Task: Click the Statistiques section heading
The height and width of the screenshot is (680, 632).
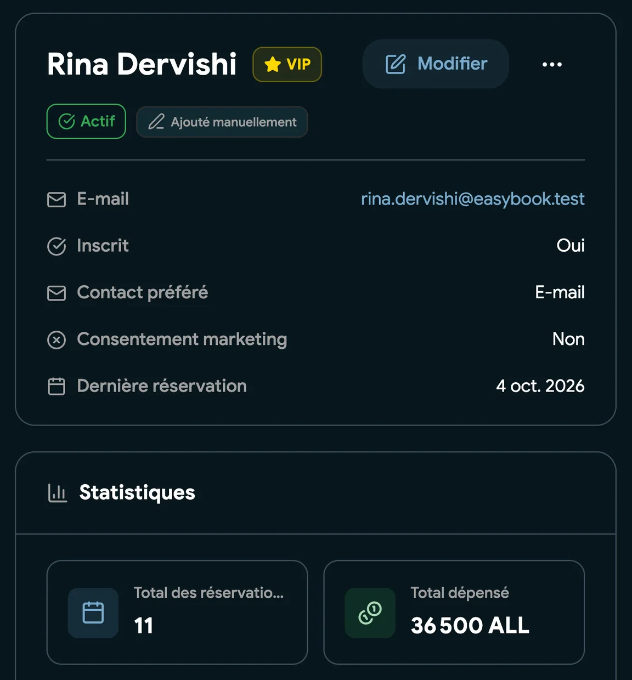Action: [137, 492]
